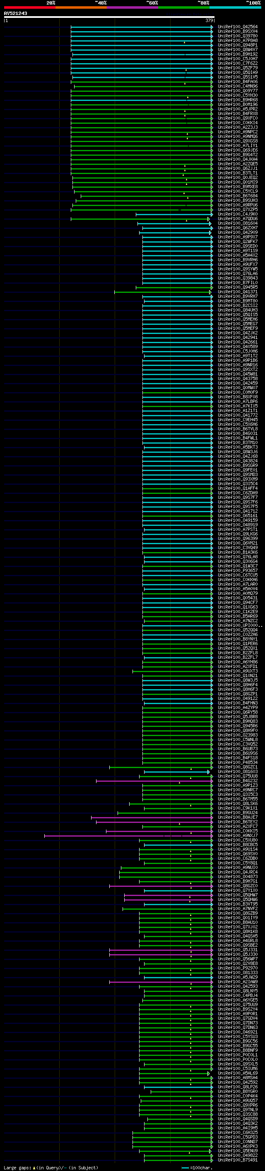
Task: Open hit UniRef100_C7F6Z2
Action: point(238,63)
